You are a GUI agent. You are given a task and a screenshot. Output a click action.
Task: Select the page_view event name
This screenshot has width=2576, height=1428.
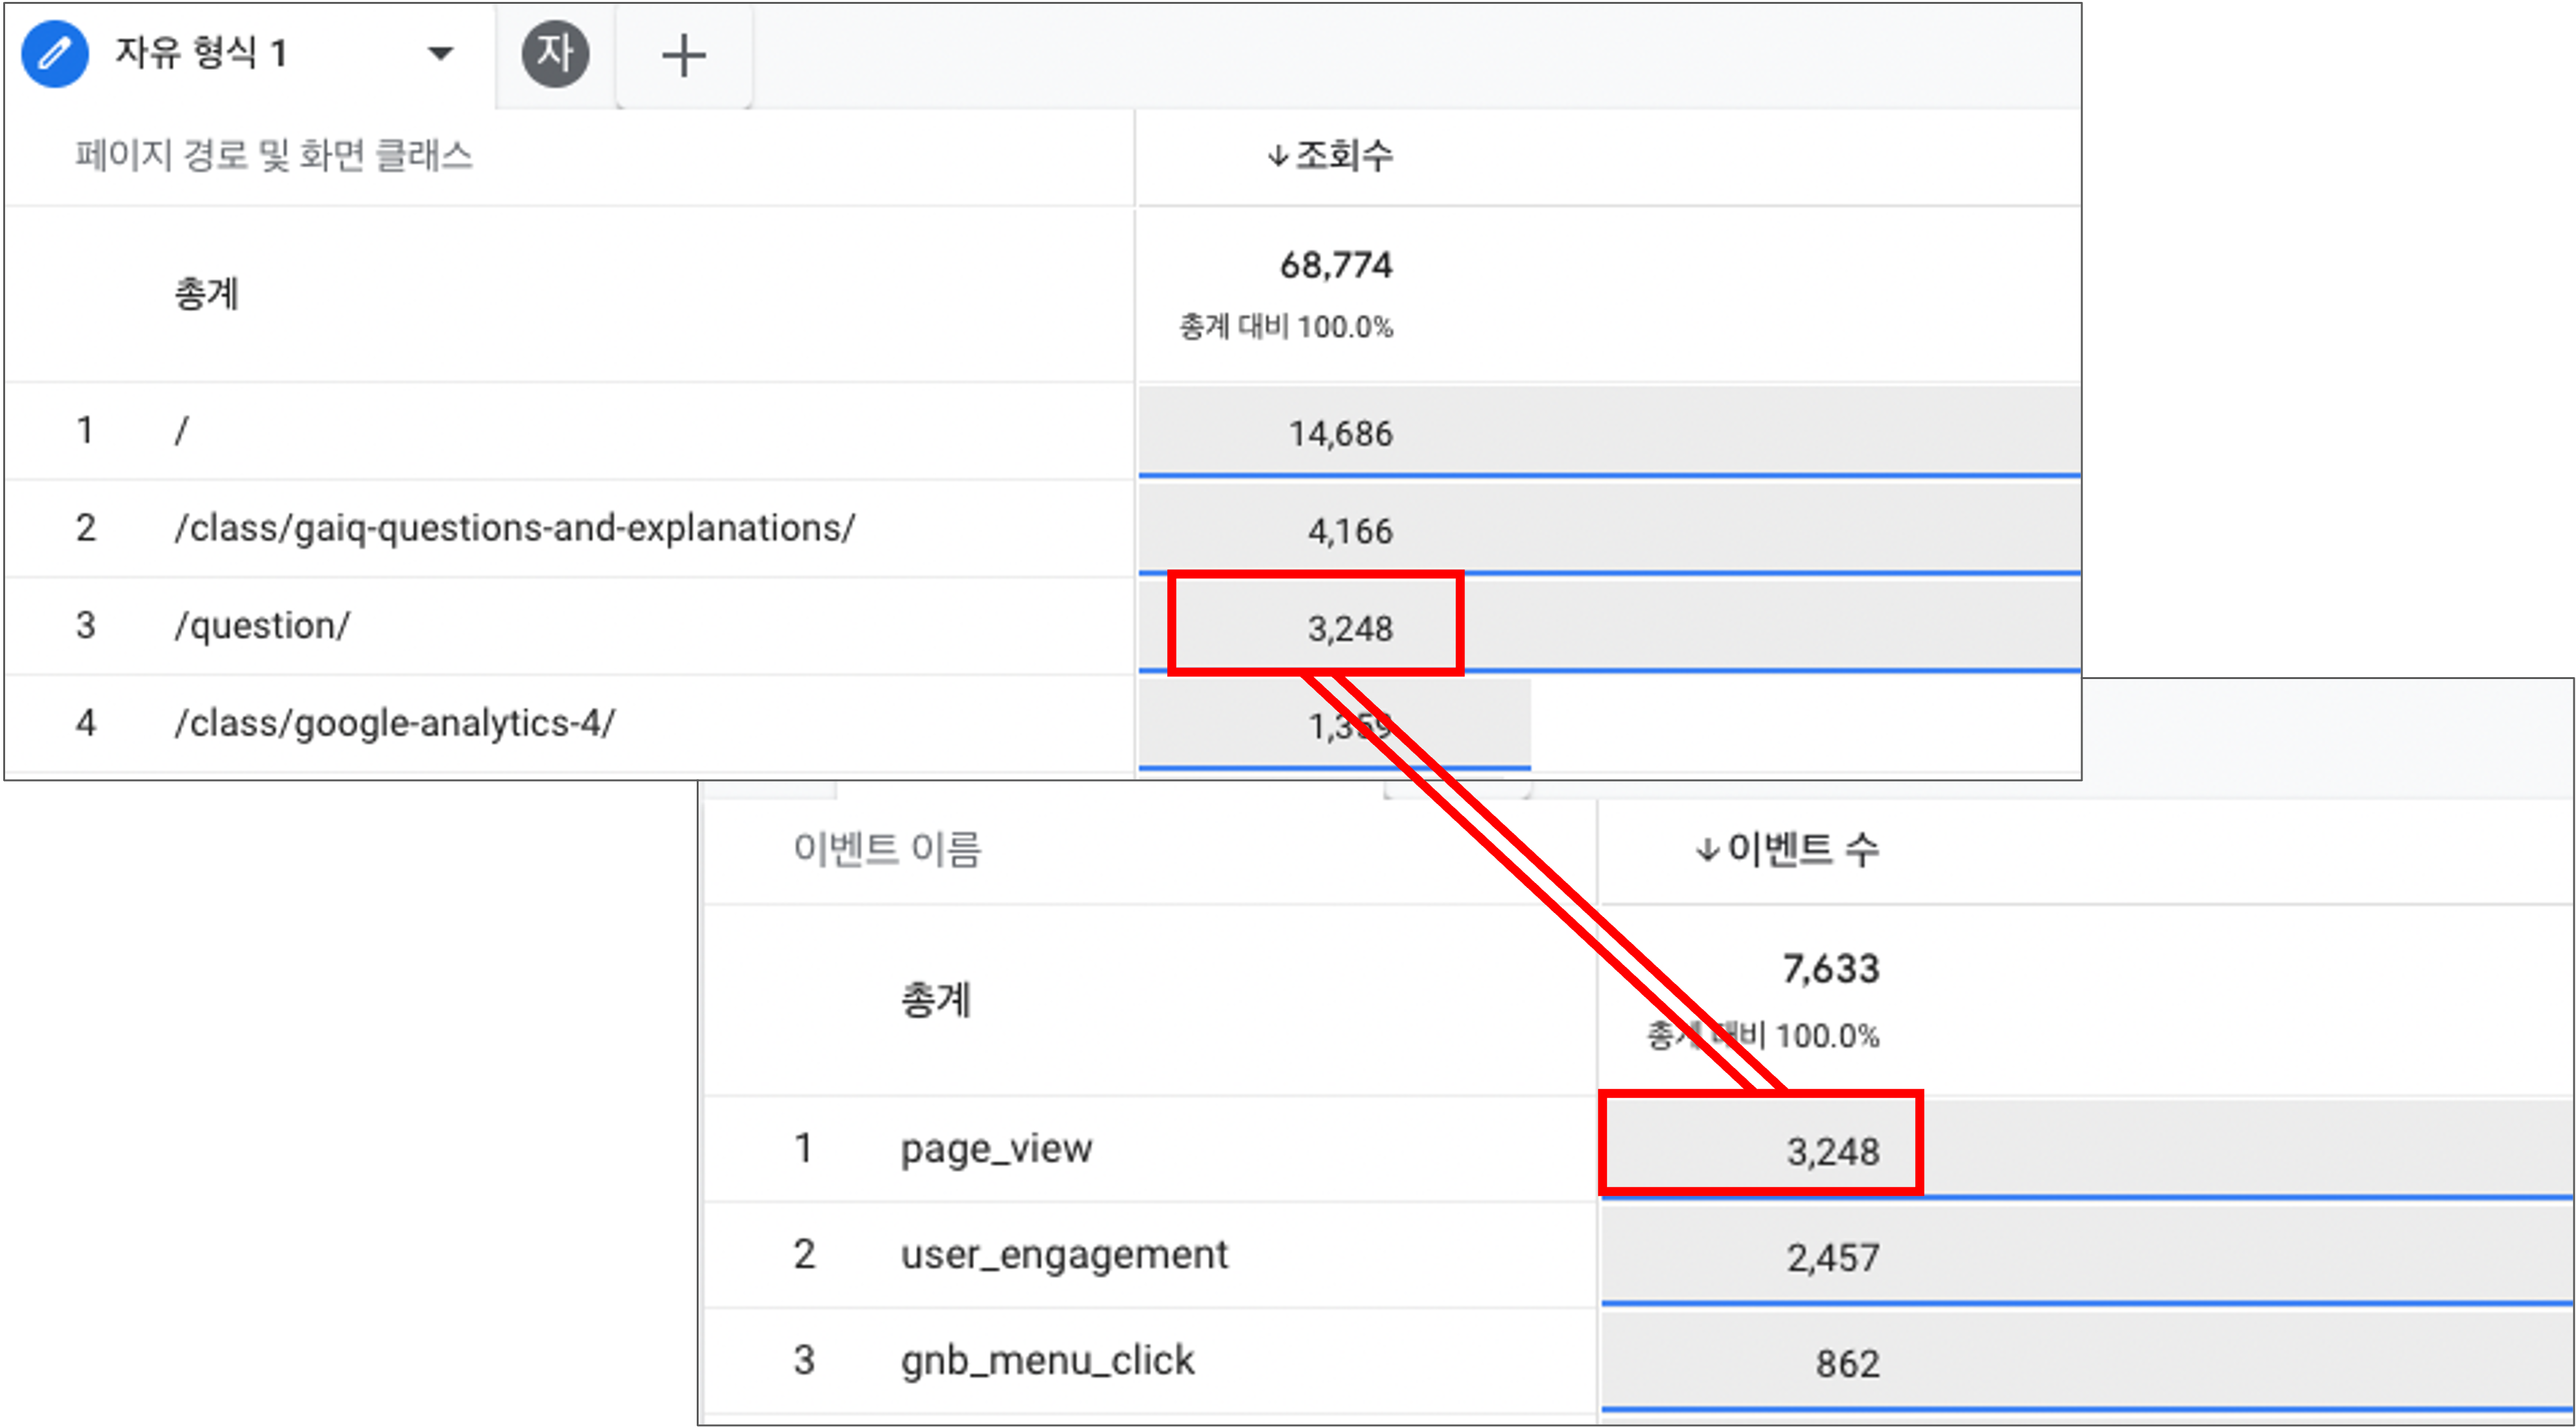[996, 1149]
